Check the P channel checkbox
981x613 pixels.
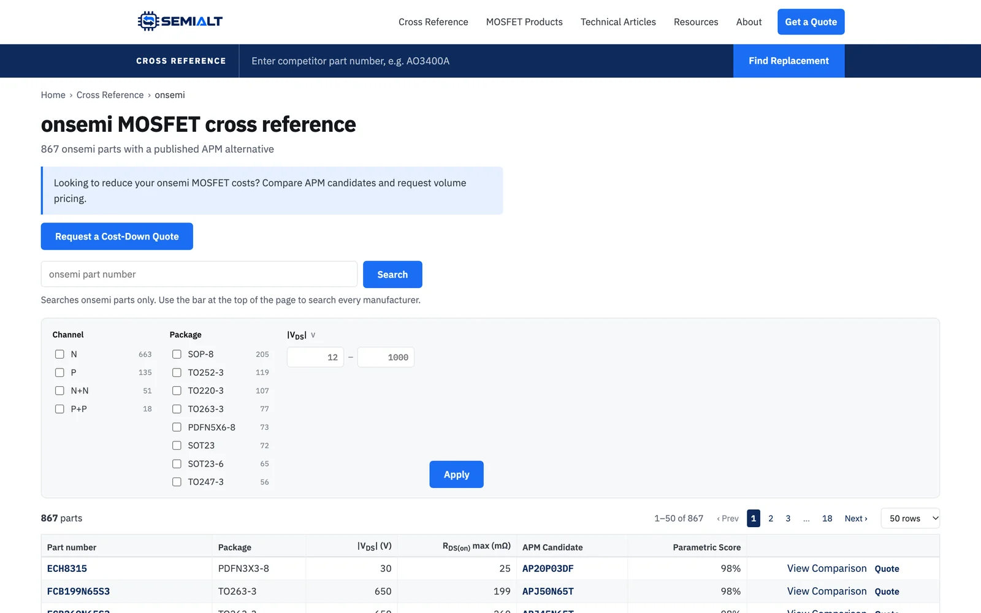(59, 373)
